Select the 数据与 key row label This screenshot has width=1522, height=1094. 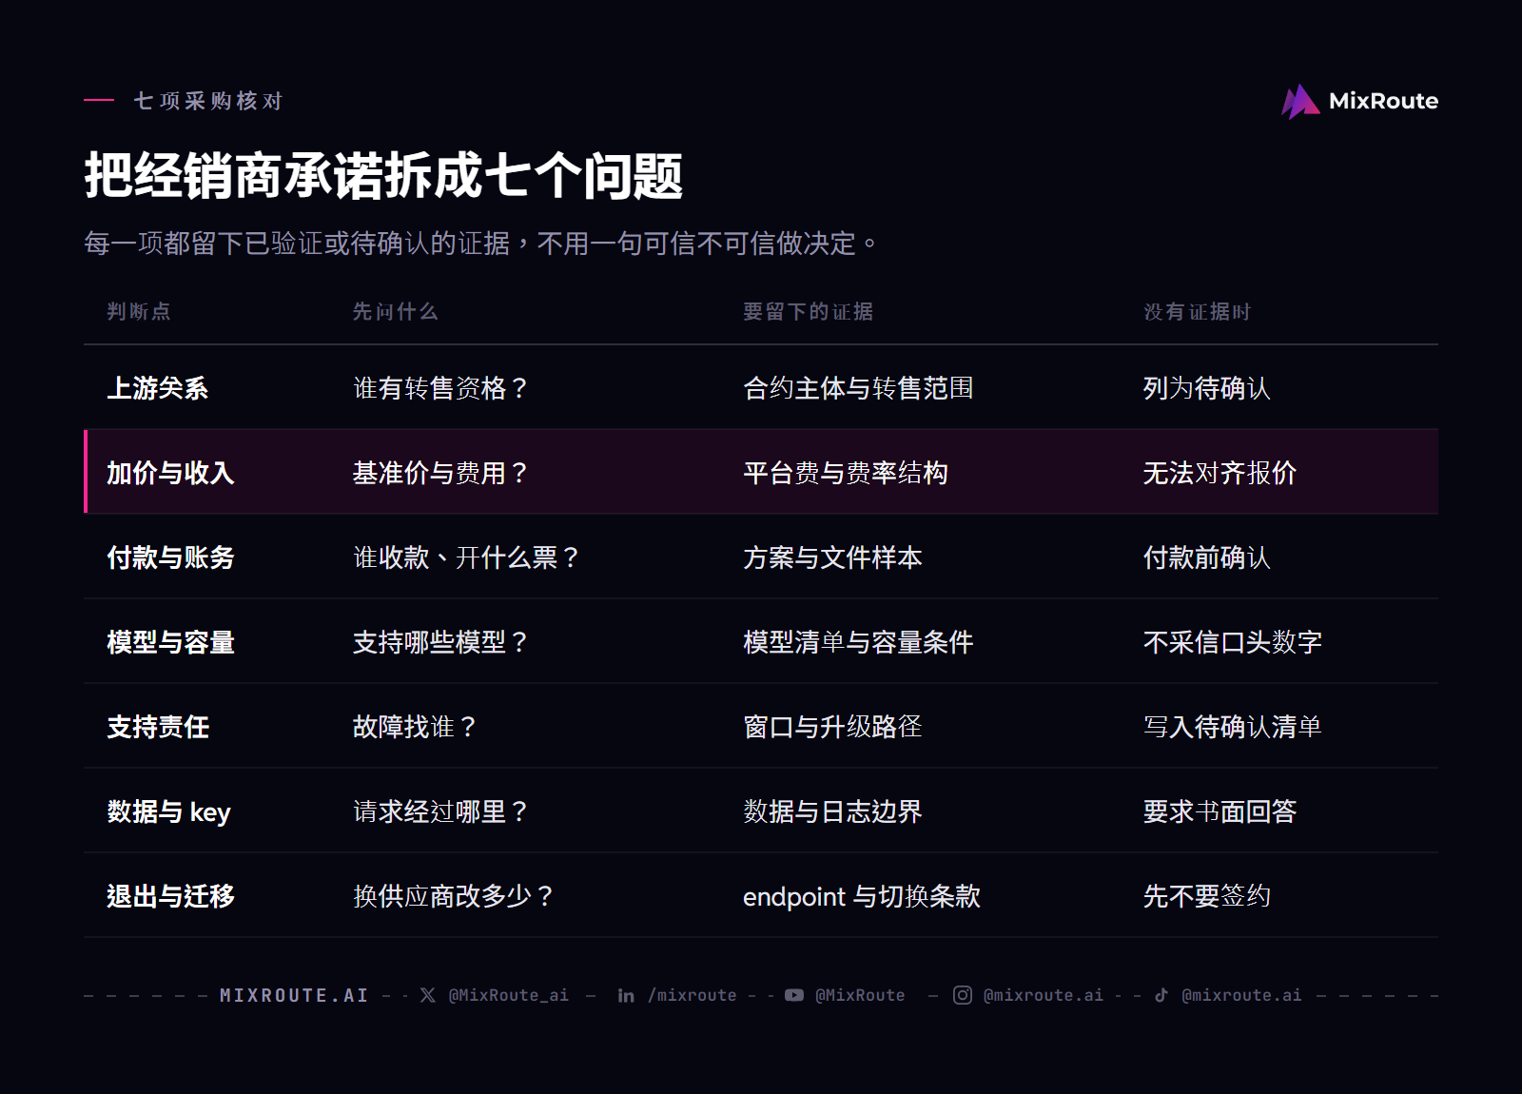click(168, 811)
